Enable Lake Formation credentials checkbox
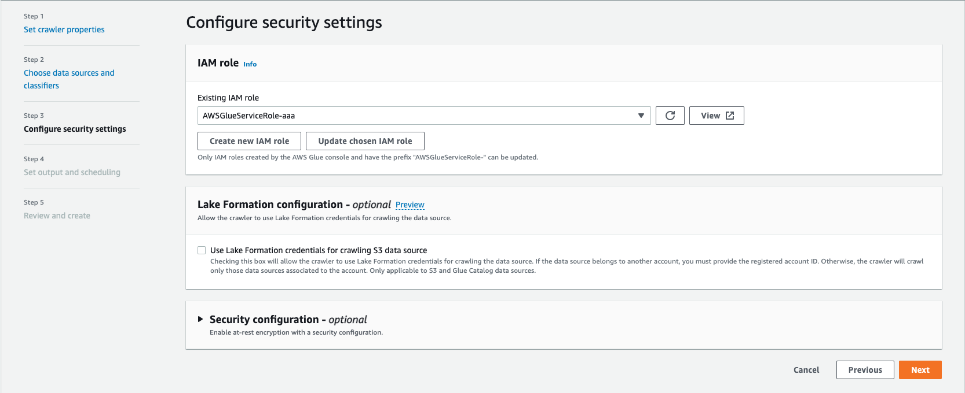Viewport: 965px width, 393px height. tap(202, 250)
